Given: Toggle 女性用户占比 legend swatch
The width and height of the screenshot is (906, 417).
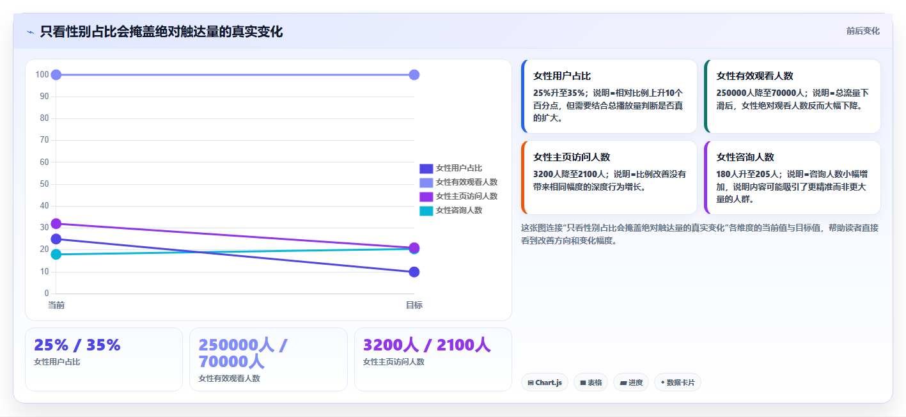Looking at the screenshot, I should [x=426, y=169].
